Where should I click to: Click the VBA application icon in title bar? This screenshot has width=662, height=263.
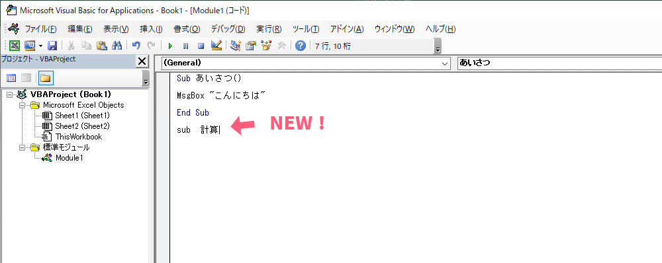(x=11, y=10)
